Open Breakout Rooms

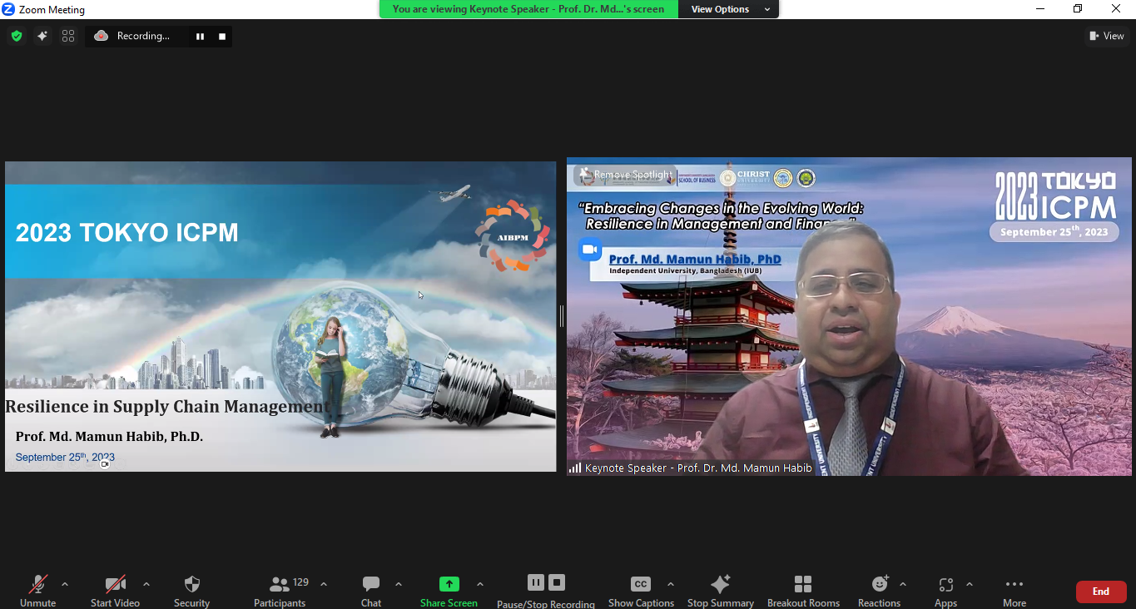tap(803, 591)
